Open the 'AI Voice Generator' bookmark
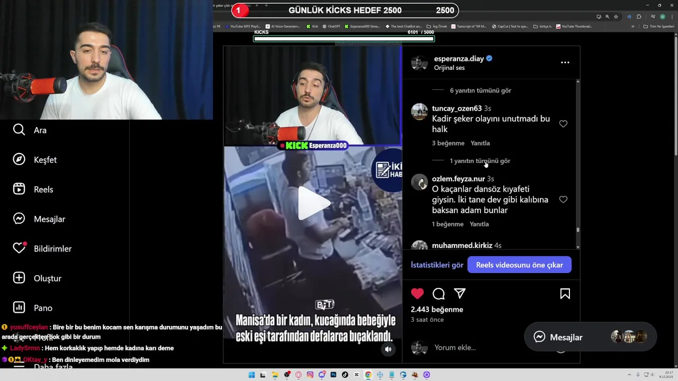 283,26
